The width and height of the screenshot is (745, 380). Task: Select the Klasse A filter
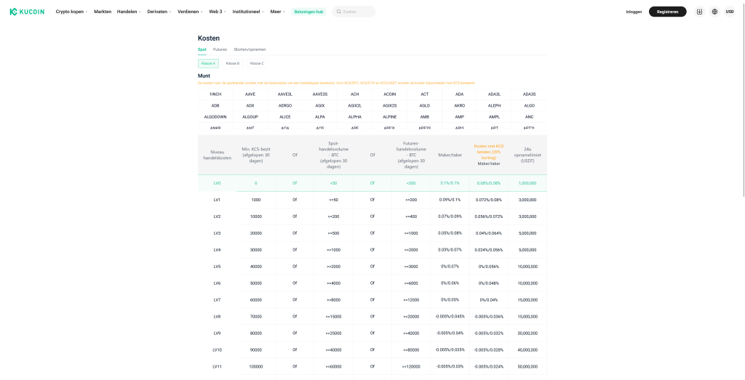[x=208, y=63]
